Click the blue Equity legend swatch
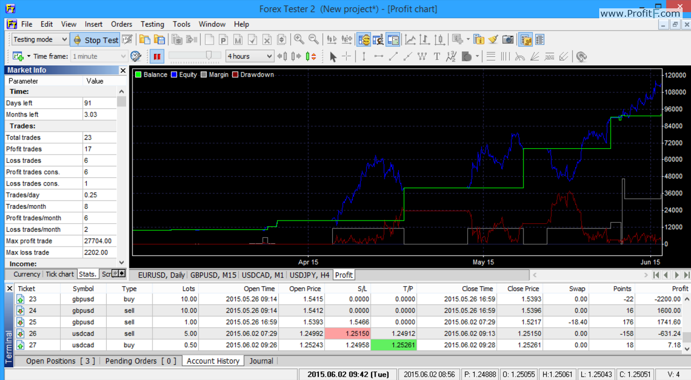 click(x=174, y=74)
